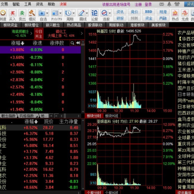Click the 登录 login link
The height and width of the screenshot is (194, 194).
click(148, 4)
